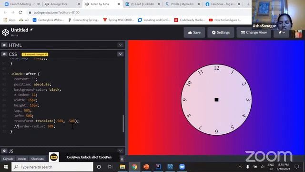Go back in browser history
The height and width of the screenshot is (172, 305).
coord(5,12)
